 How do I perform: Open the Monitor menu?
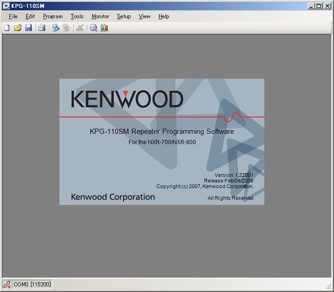pos(100,16)
